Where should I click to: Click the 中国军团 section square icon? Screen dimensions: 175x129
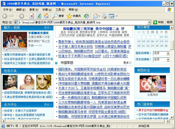tap(56, 63)
